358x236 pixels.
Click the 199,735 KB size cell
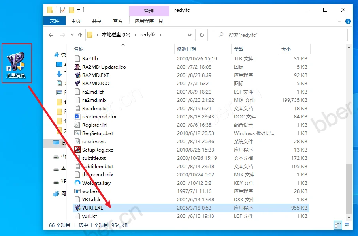(294, 100)
